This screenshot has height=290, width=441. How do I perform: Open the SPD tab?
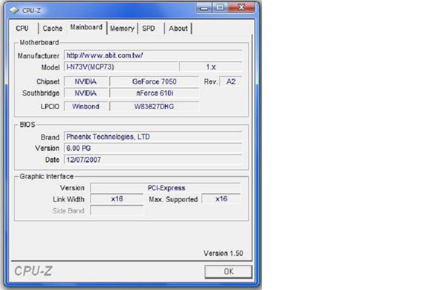149,28
